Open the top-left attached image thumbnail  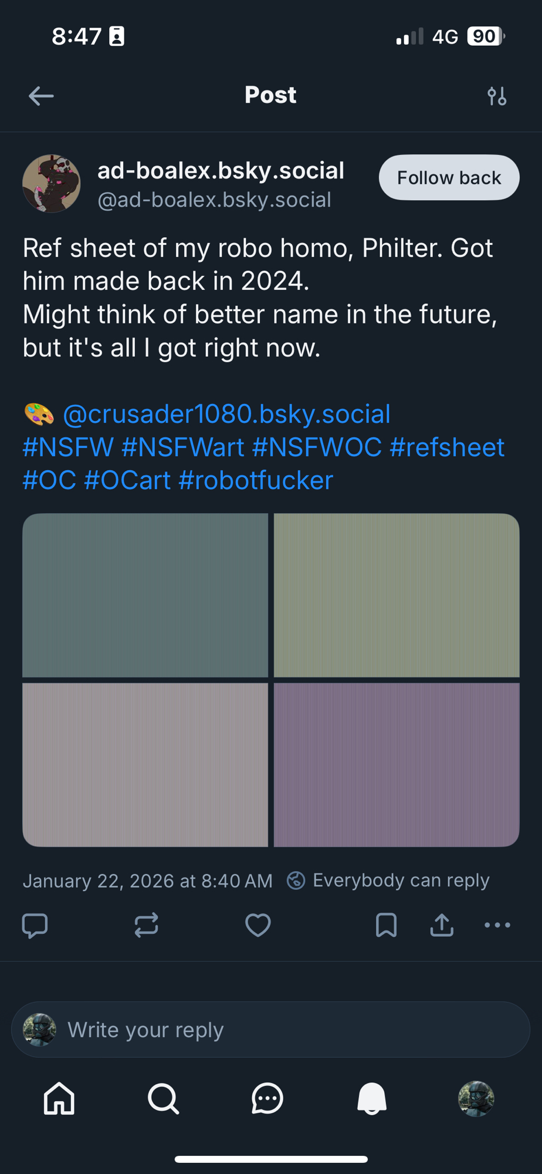(x=145, y=595)
